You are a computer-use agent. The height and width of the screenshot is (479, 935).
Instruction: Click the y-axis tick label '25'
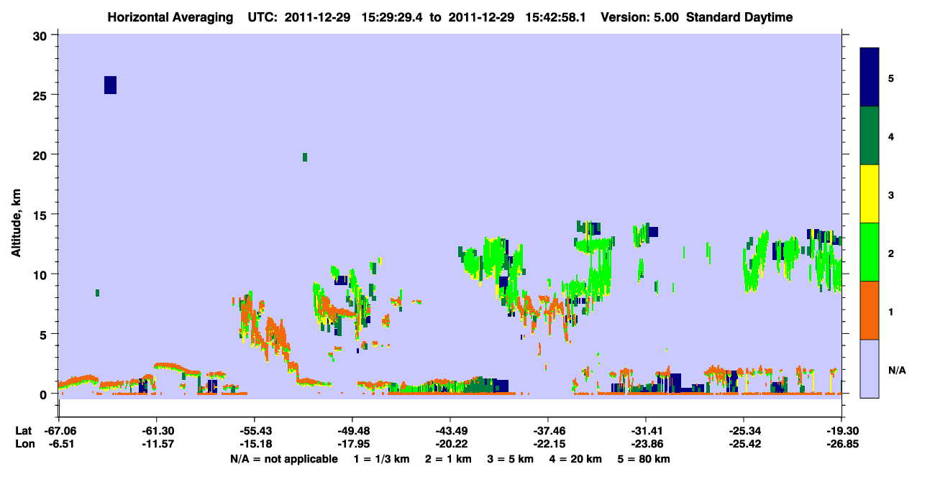[42, 95]
